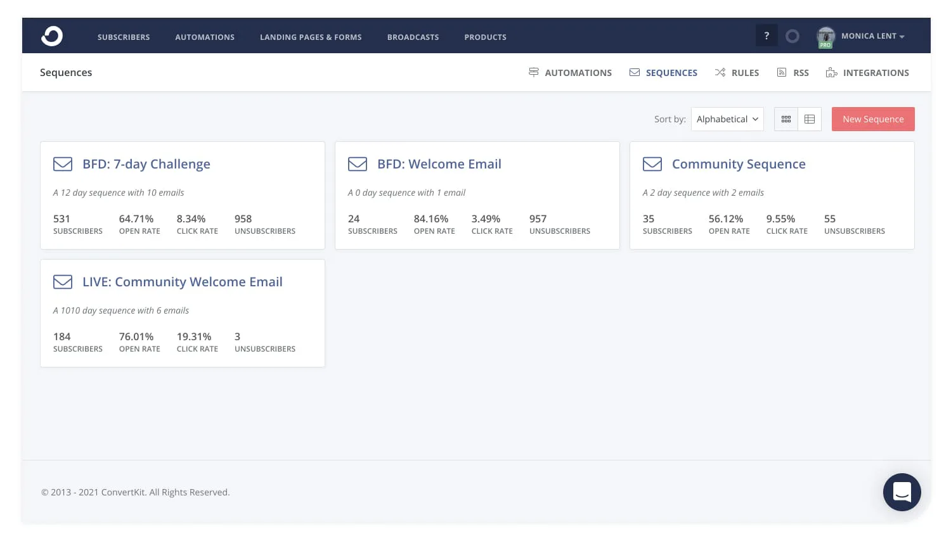
Task: Select the Subscribers navigation item
Action: pos(124,37)
